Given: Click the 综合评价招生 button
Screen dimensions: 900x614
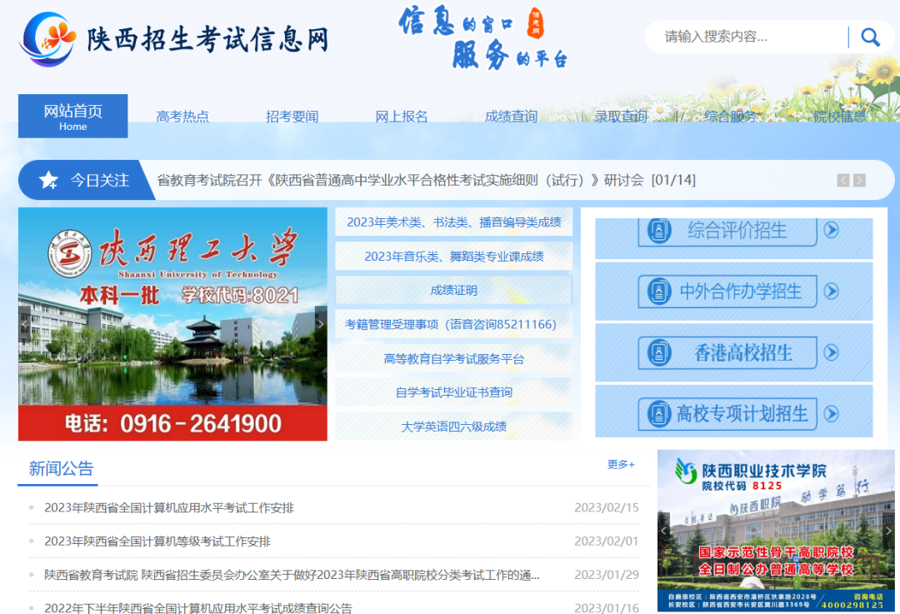Looking at the screenshot, I should point(727,232).
